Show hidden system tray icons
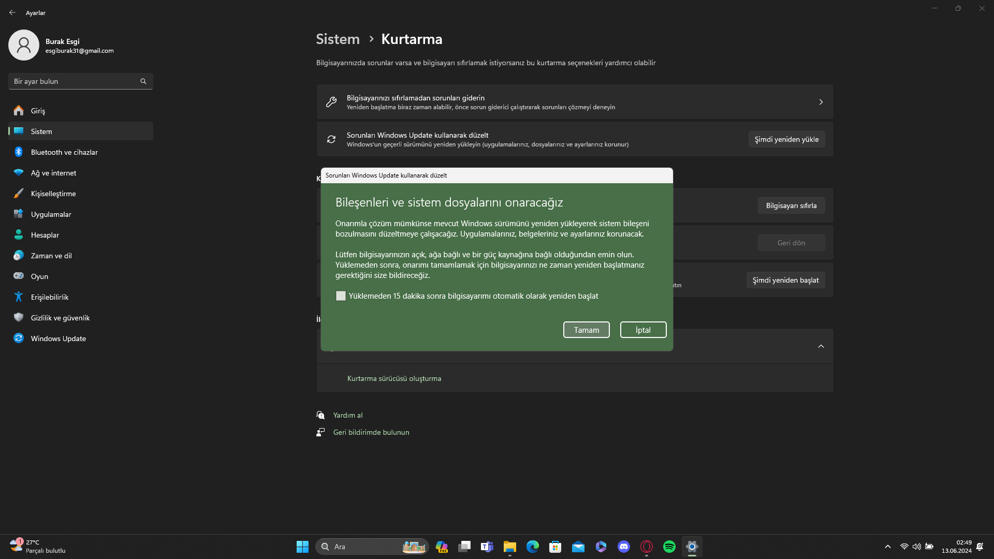This screenshot has height=559, width=994. 887,547
